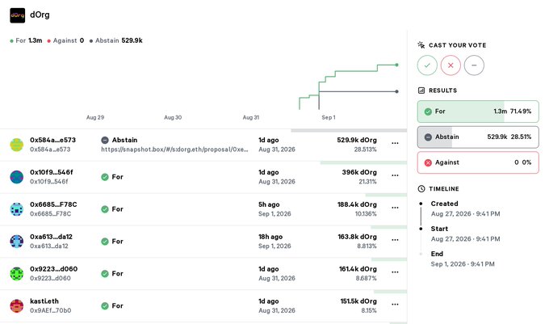Click the 163.8k dOrg voting power value
This screenshot has width=549, height=324.
(x=357, y=237)
